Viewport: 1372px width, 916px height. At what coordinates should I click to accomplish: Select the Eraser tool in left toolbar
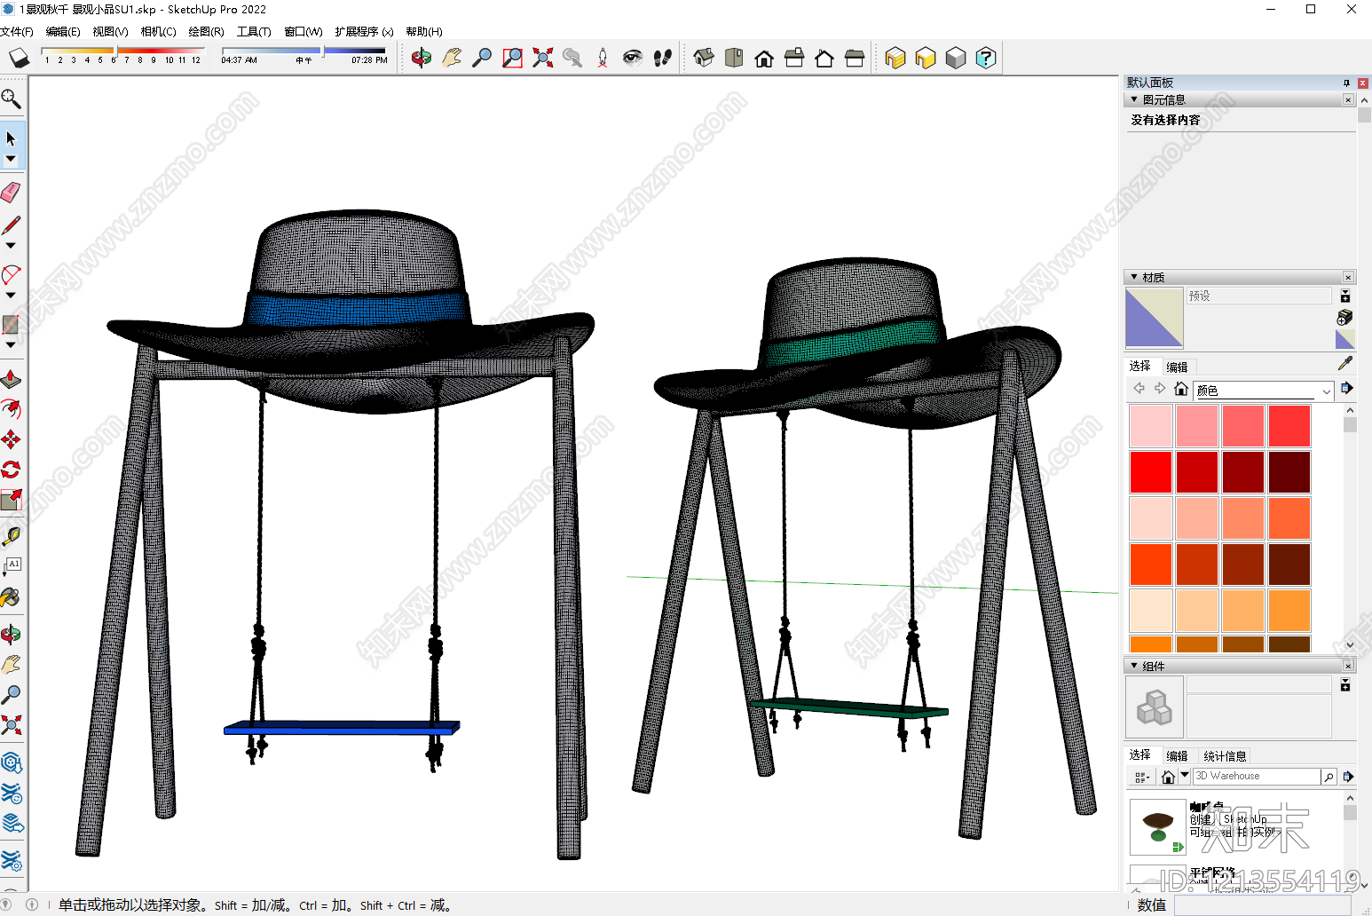pyautogui.click(x=12, y=192)
